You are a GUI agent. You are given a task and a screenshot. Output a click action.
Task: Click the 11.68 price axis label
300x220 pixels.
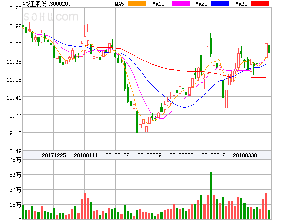point(14,62)
